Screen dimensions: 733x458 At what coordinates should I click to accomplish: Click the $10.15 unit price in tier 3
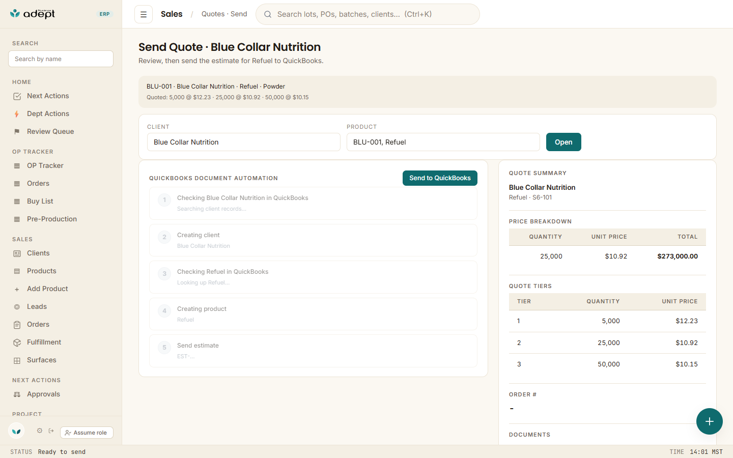(x=687, y=364)
